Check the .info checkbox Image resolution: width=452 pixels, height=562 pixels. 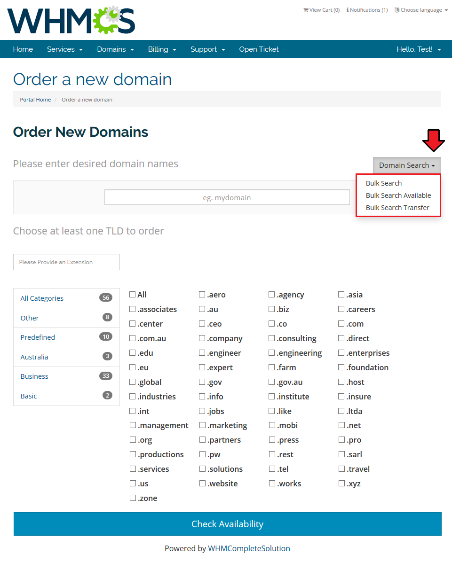coord(202,396)
